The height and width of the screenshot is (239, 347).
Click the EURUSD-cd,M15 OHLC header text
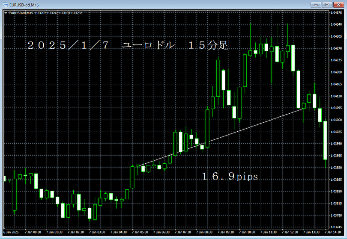[x=45, y=13]
